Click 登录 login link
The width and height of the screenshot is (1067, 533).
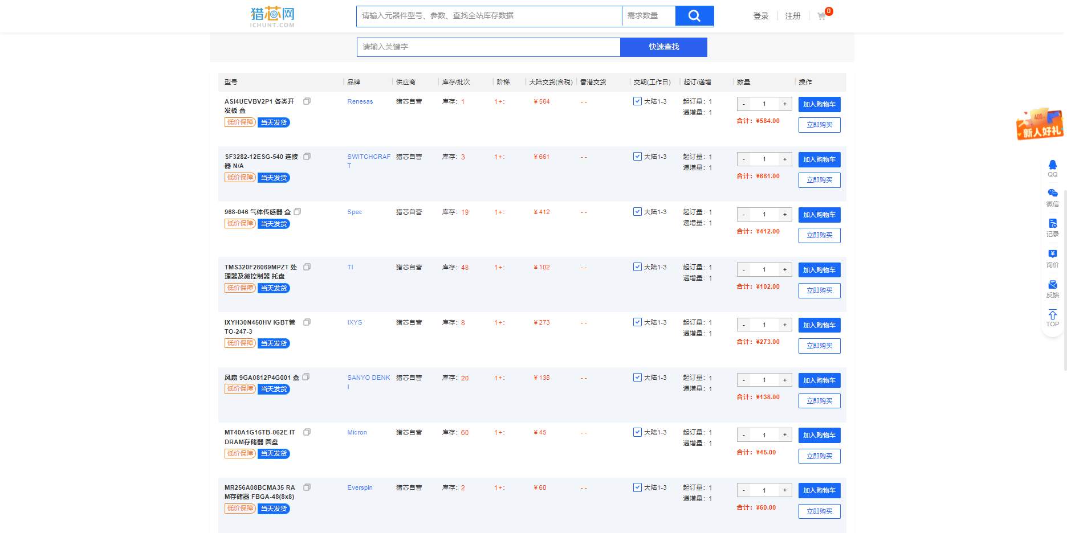click(761, 17)
